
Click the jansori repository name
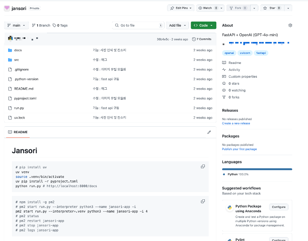pyautogui.click(x=19, y=8)
